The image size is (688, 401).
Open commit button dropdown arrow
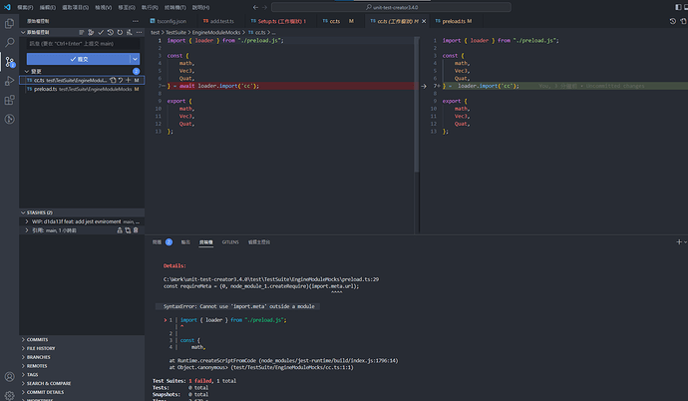point(135,59)
